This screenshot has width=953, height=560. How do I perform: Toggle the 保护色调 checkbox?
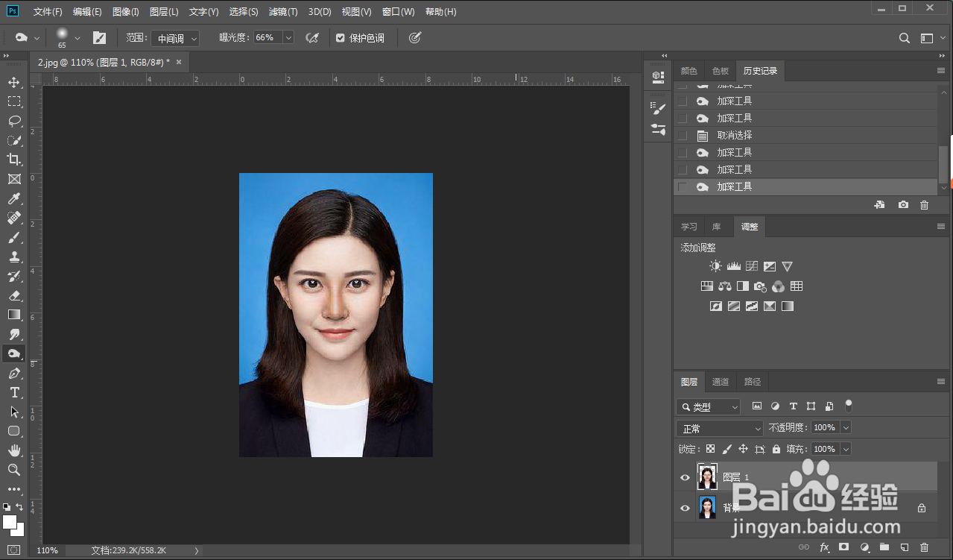point(341,38)
